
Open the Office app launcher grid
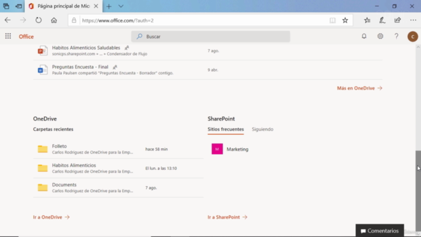(x=8, y=36)
